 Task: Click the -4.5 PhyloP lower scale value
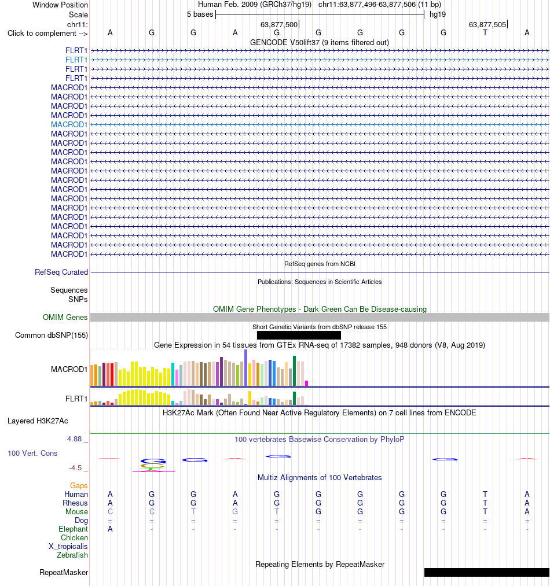(75, 468)
